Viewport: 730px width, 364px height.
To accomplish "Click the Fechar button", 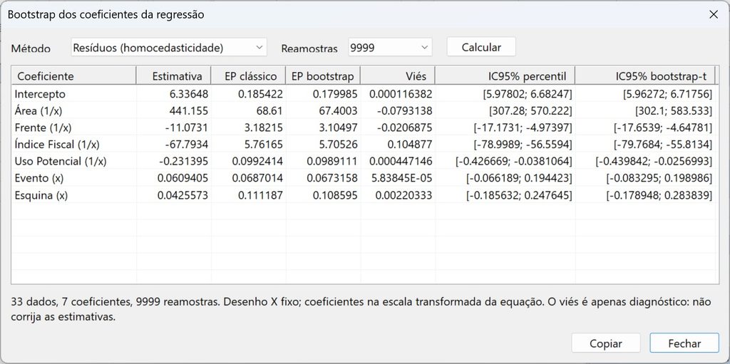I will click(x=684, y=343).
